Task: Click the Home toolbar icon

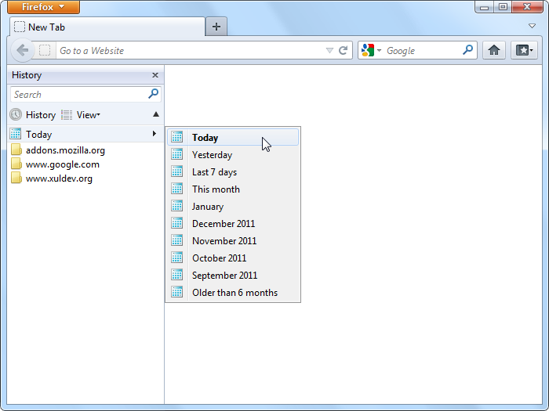Action: pyautogui.click(x=493, y=50)
